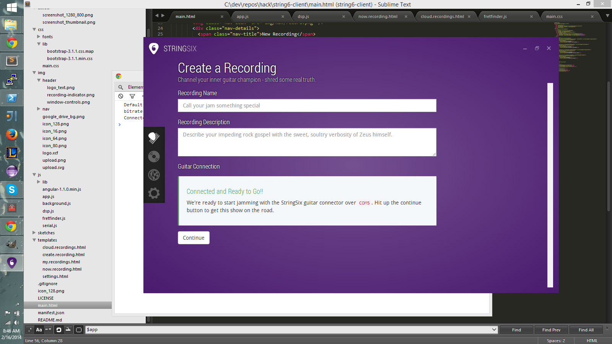Collapse the js folder
Screen dimensions: 612x344
pyautogui.click(x=34, y=175)
